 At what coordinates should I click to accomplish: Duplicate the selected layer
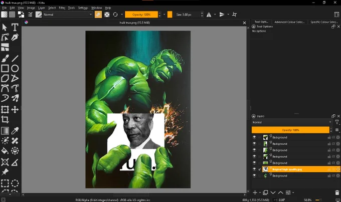click(265, 192)
